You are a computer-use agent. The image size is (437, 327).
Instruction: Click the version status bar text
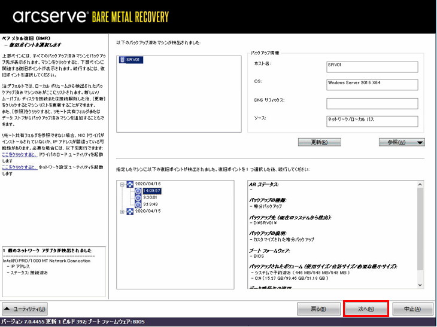73,322
